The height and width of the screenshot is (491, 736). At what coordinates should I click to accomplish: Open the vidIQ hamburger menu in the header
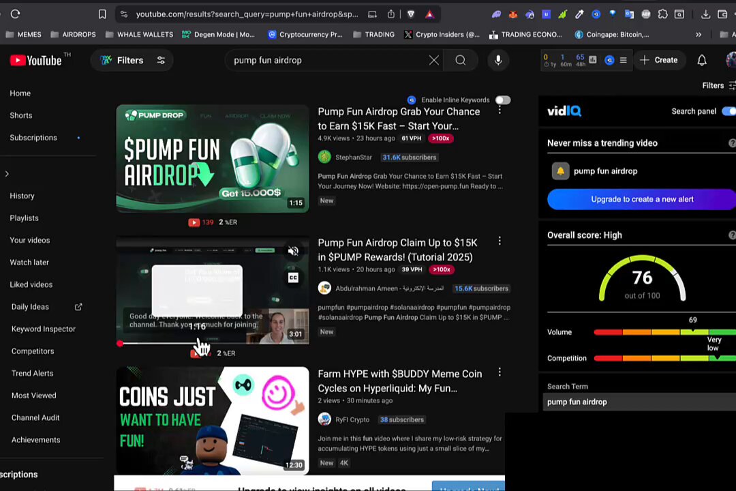pos(624,60)
